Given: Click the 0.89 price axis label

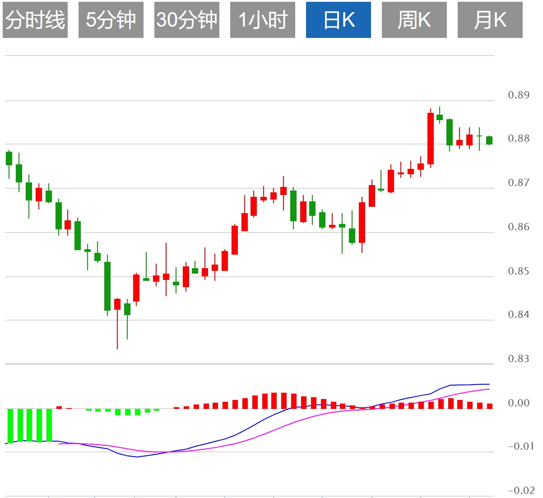Looking at the screenshot, I should pyautogui.click(x=519, y=95).
